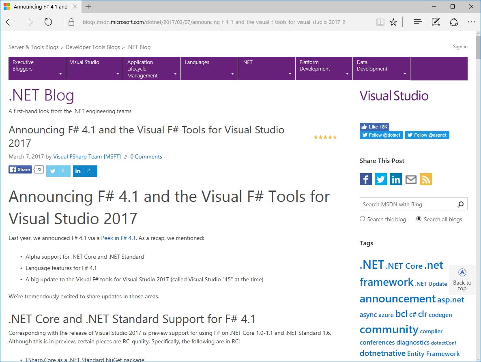Open the Hub lines icon
481x362 pixels.
pyautogui.click(x=418, y=22)
